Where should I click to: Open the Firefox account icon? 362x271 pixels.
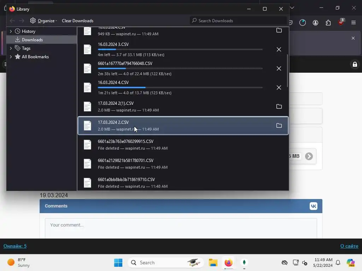click(315, 23)
